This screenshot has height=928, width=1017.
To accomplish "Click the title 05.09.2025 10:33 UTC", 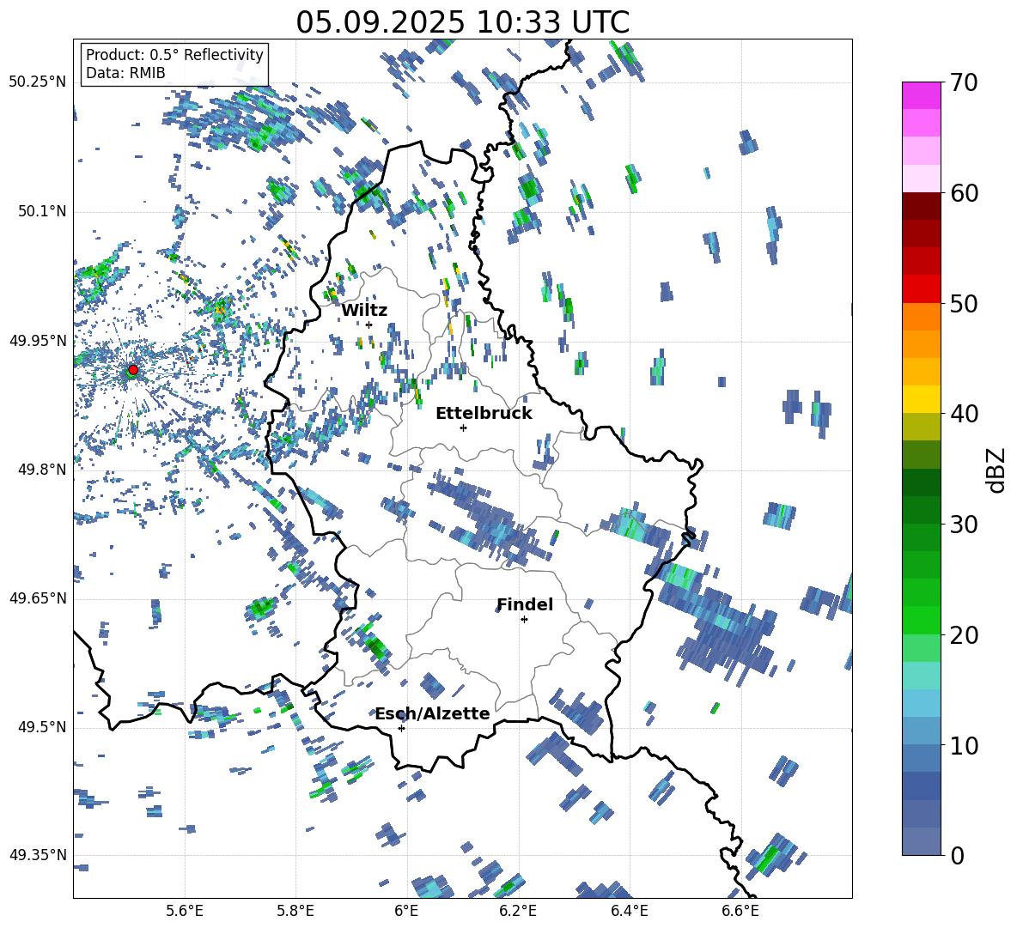I will tap(463, 22).
